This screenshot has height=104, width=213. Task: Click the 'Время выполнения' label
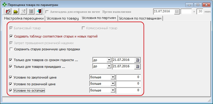click(x=117, y=12)
